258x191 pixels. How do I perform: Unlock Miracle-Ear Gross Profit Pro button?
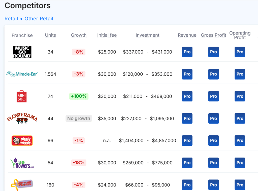point(214,74)
